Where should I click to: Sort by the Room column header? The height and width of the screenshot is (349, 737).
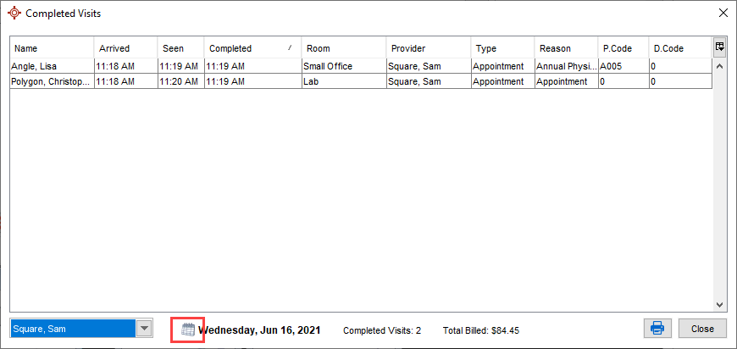(344, 48)
